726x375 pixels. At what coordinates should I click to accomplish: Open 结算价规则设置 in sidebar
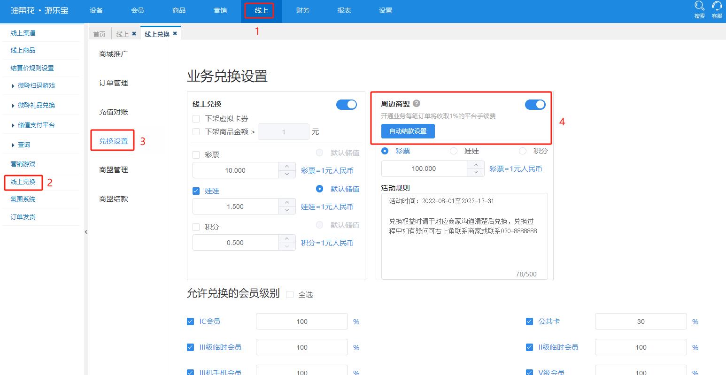coord(32,68)
